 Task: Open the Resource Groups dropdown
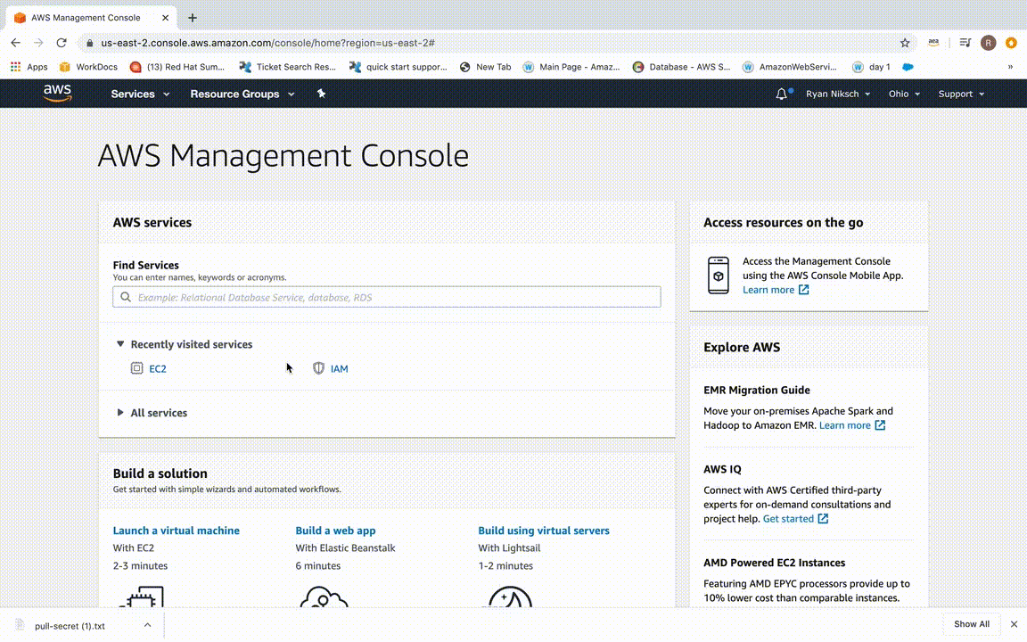(242, 94)
